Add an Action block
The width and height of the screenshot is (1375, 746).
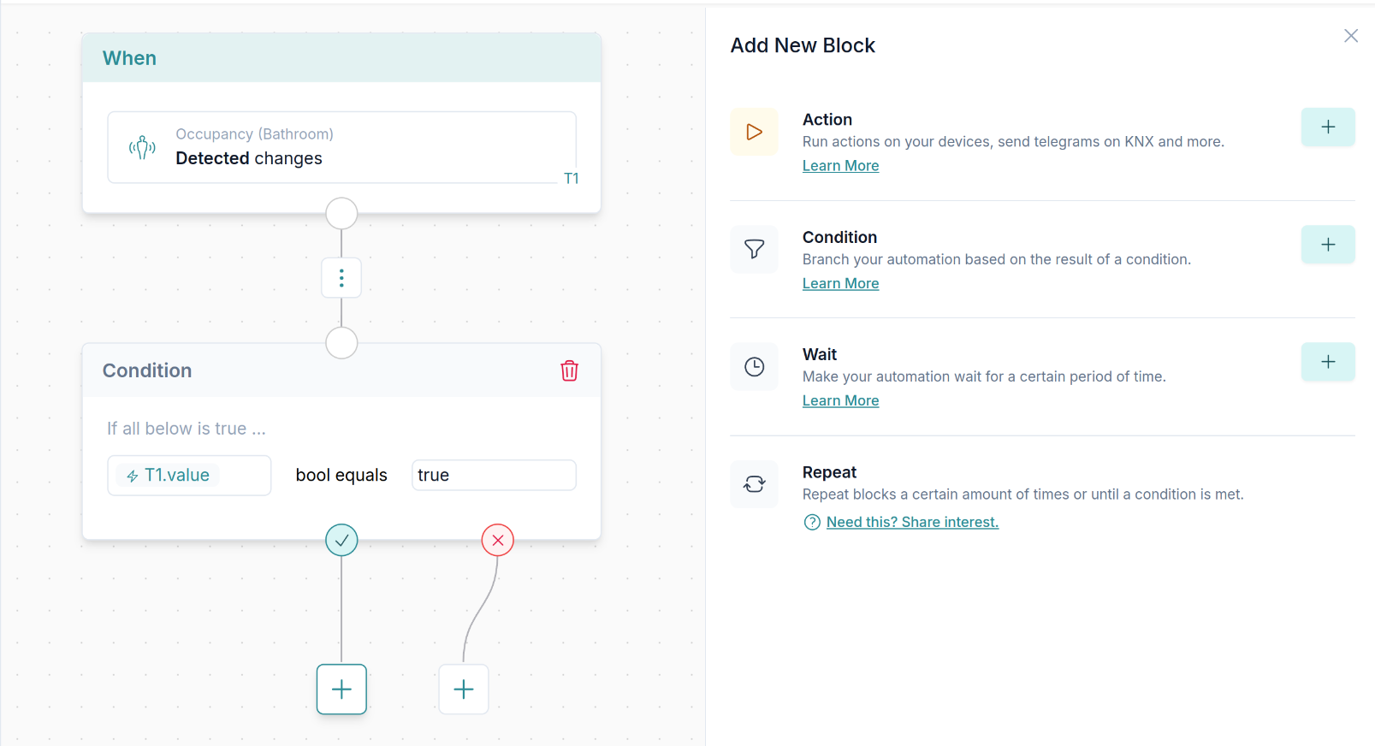pos(1327,127)
